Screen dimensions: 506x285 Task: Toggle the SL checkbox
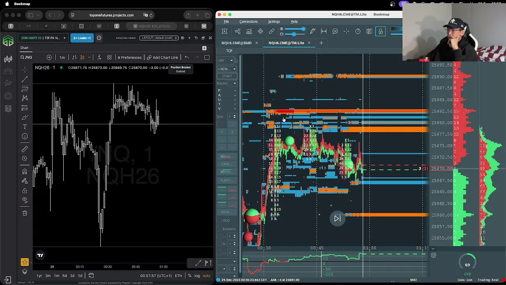pyautogui.click(x=220, y=244)
